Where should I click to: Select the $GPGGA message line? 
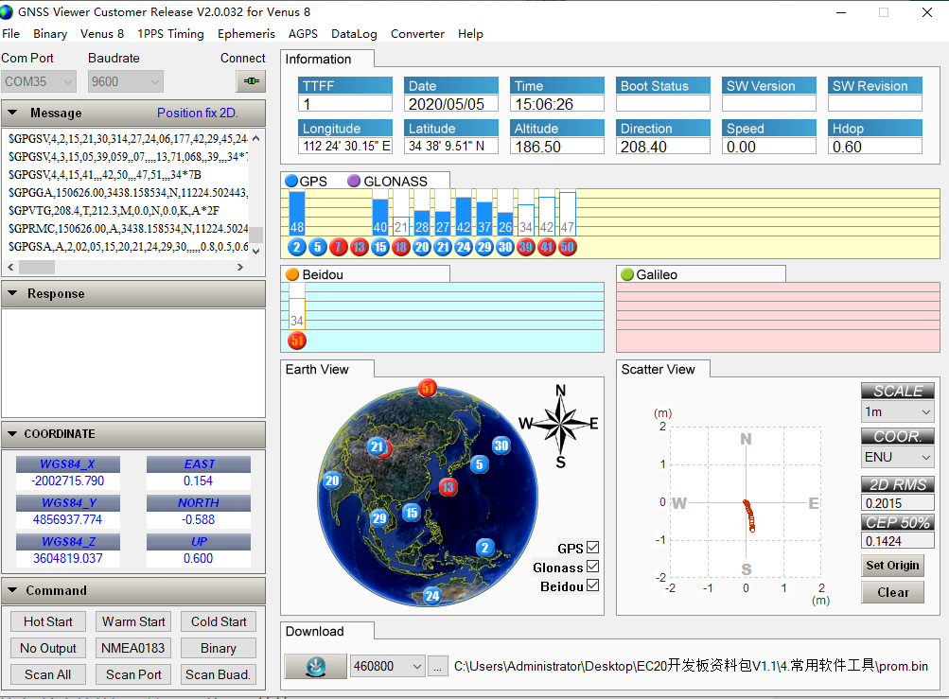128,192
